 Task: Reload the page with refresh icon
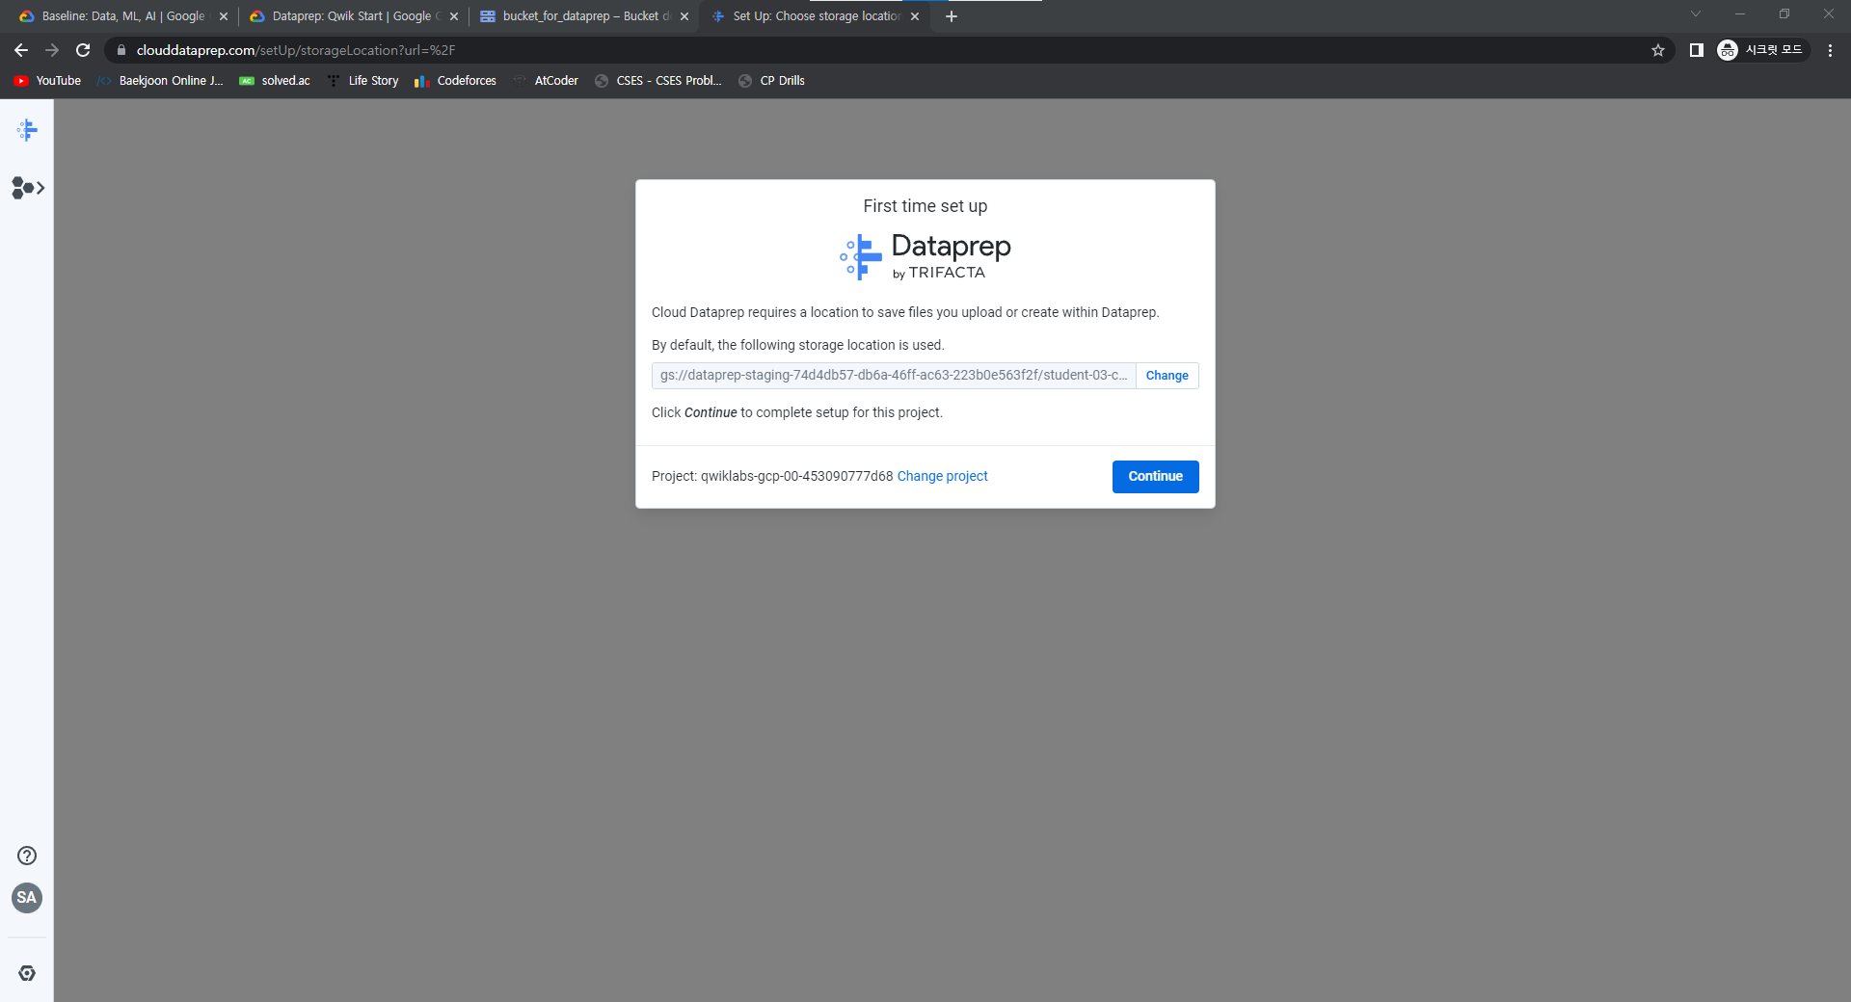coord(83,50)
